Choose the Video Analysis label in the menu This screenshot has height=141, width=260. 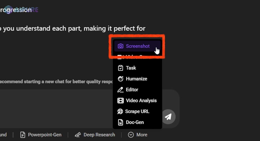point(141,100)
